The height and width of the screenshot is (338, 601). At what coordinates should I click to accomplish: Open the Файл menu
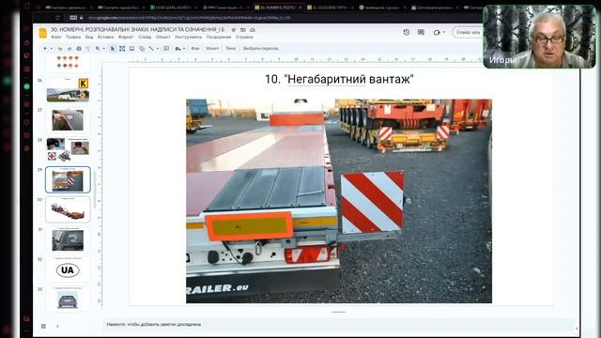[x=56, y=38]
